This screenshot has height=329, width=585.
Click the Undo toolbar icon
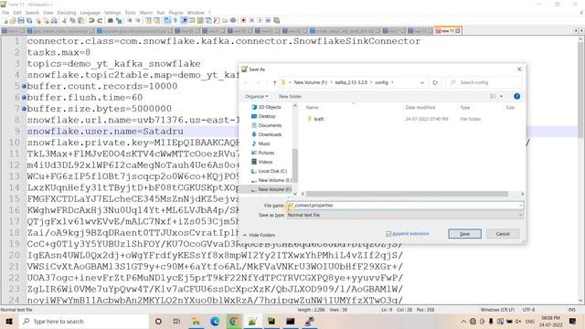(91, 20)
